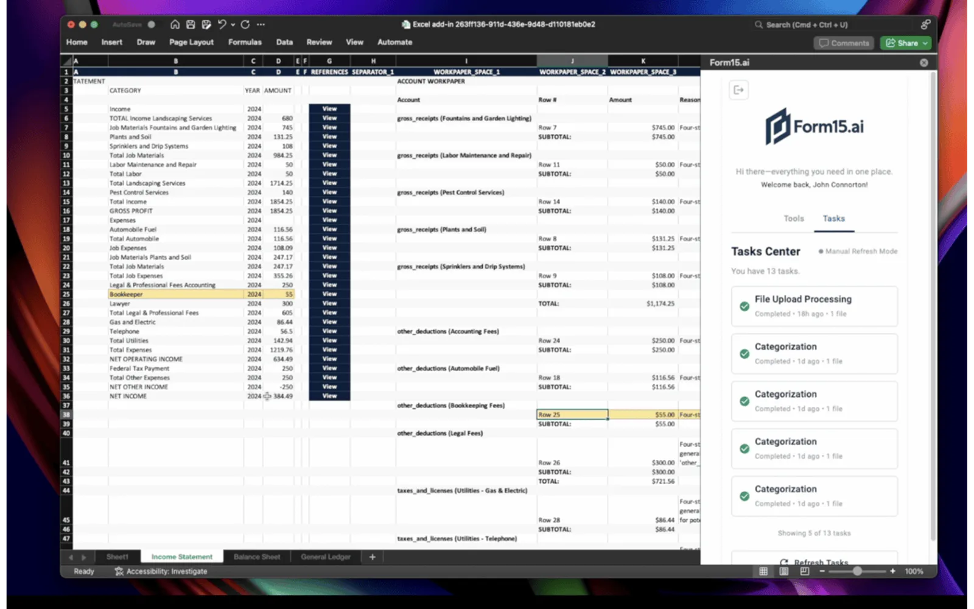Click the zoom out minus icon
This screenshot has width=974, height=609.
(822, 571)
